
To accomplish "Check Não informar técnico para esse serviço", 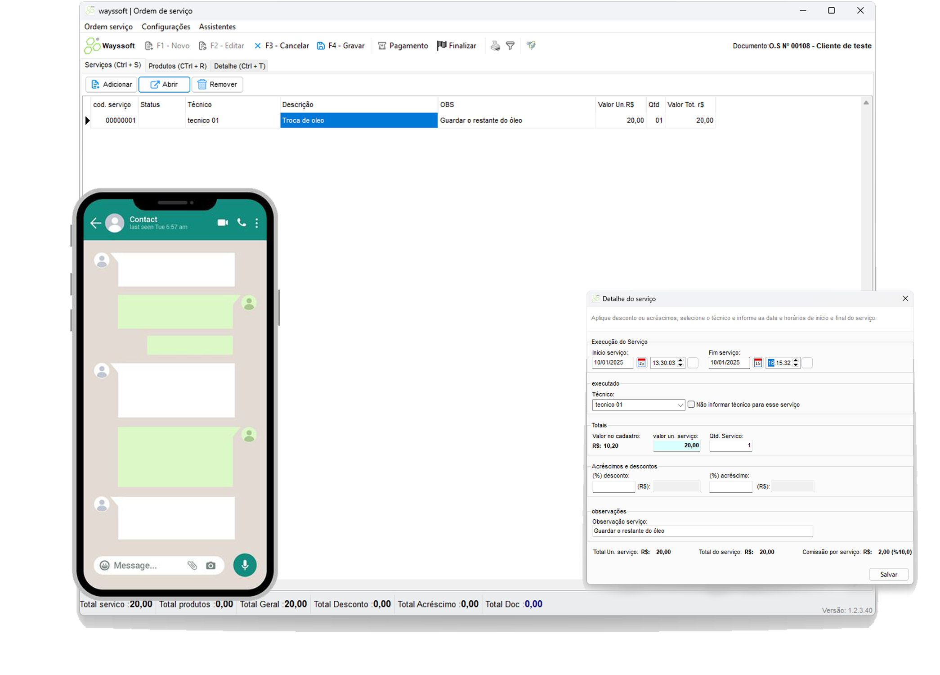I will click(x=691, y=405).
